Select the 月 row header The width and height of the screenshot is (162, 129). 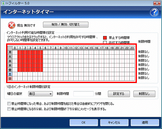tap(10, 52)
